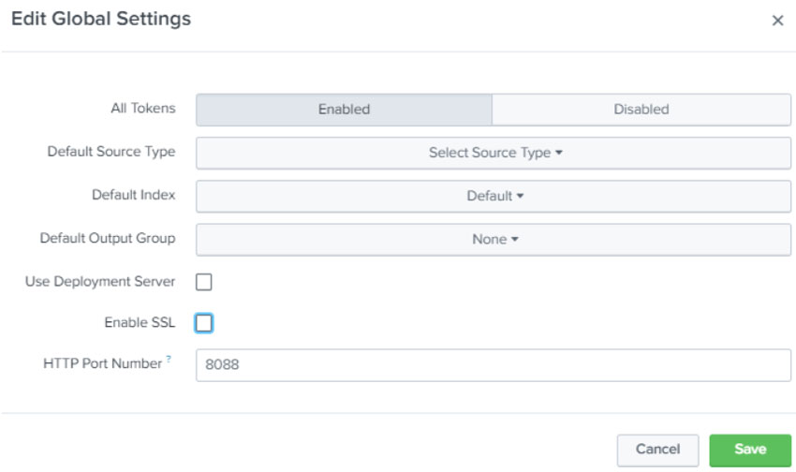Viewport: 796px width, 472px height.
Task: Set All Tokens to Enabled
Action: 344,110
